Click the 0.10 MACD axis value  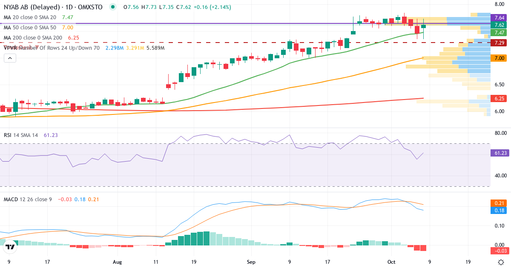pos(500,225)
